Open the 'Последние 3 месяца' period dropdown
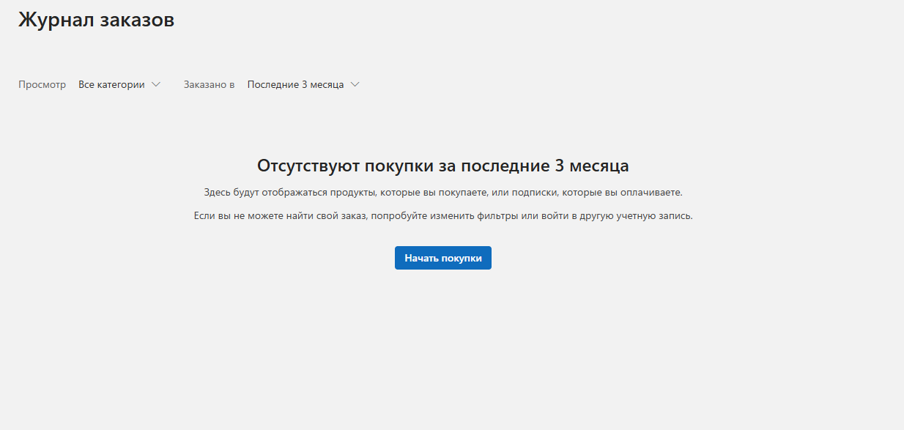This screenshot has width=904, height=430. [303, 85]
